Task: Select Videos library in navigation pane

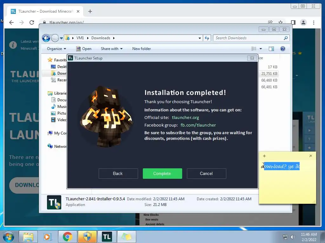Action: [x=59, y=120]
